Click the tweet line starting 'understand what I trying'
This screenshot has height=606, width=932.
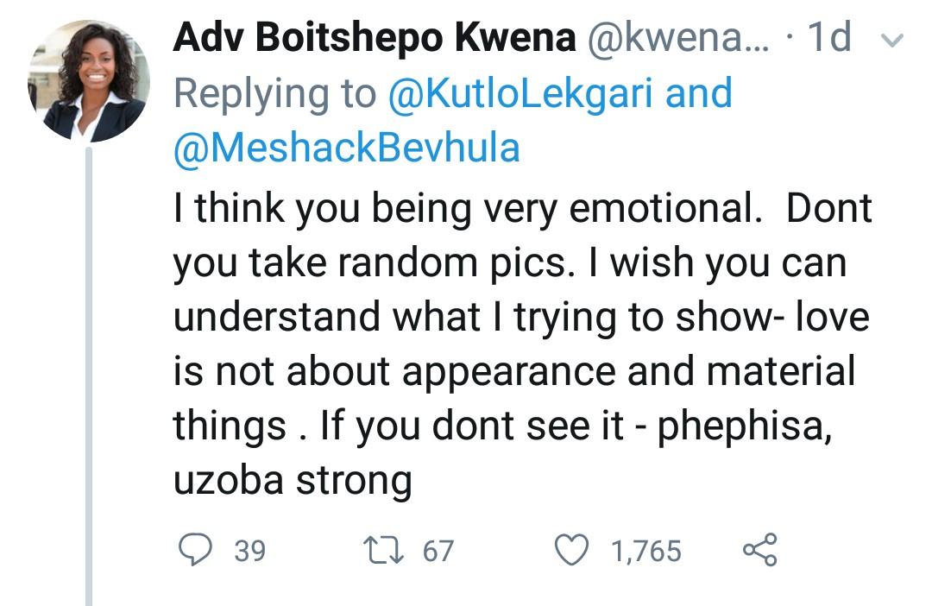pyautogui.click(x=520, y=318)
